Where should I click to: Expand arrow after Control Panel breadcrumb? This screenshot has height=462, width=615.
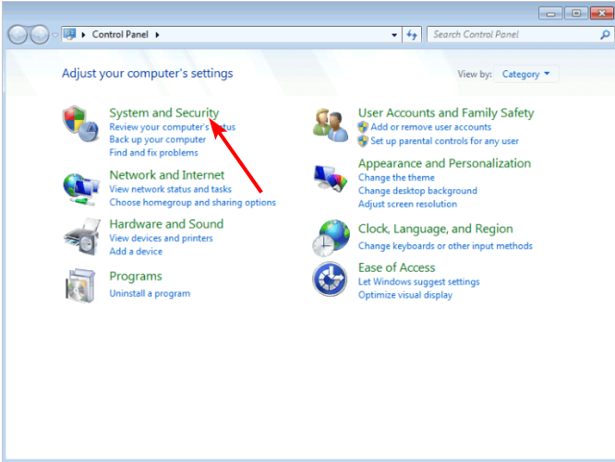point(157,35)
